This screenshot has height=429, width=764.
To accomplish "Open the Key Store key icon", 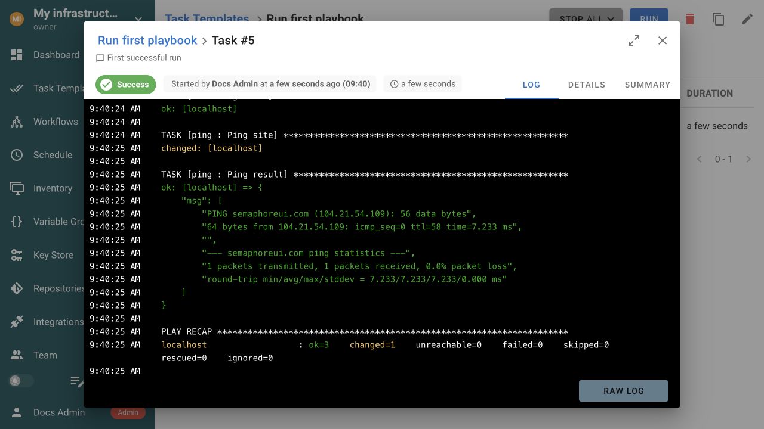I will pyautogui.click(x=17, y=255).
